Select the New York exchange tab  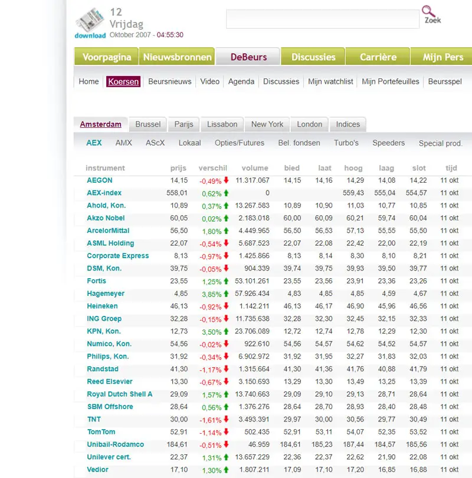click(x=267, y=124)
